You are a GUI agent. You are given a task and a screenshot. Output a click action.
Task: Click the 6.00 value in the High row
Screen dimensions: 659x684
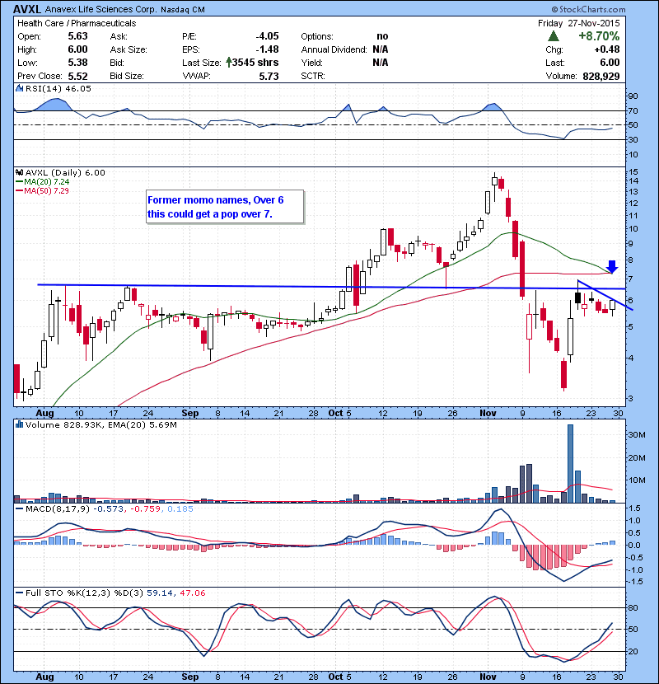pyautogui.click(x=77, y=49)
